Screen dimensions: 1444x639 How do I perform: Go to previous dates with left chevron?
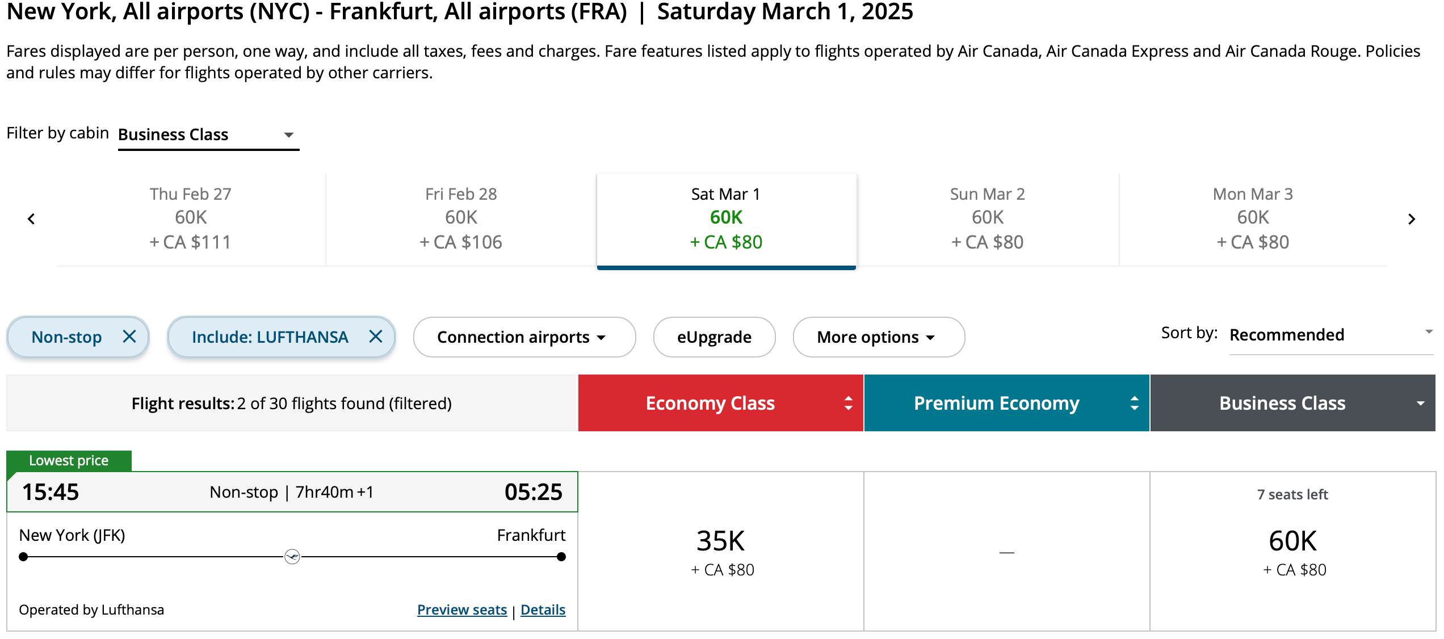click(x=31, y=219)
